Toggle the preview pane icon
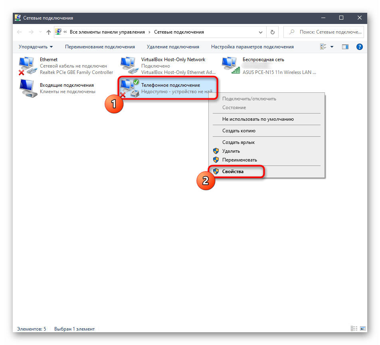 pos(345,47)
